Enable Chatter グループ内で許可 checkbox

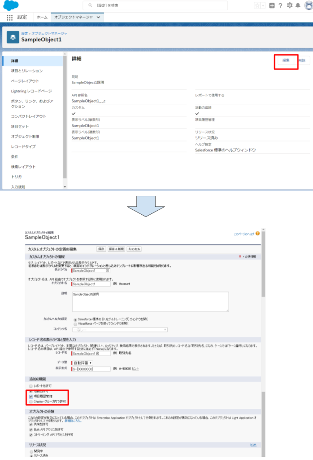point(31,402)
